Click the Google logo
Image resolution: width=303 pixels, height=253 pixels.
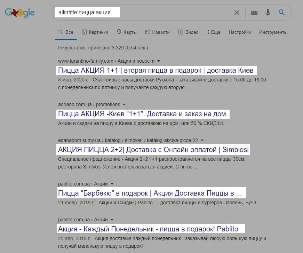point(20,13)
